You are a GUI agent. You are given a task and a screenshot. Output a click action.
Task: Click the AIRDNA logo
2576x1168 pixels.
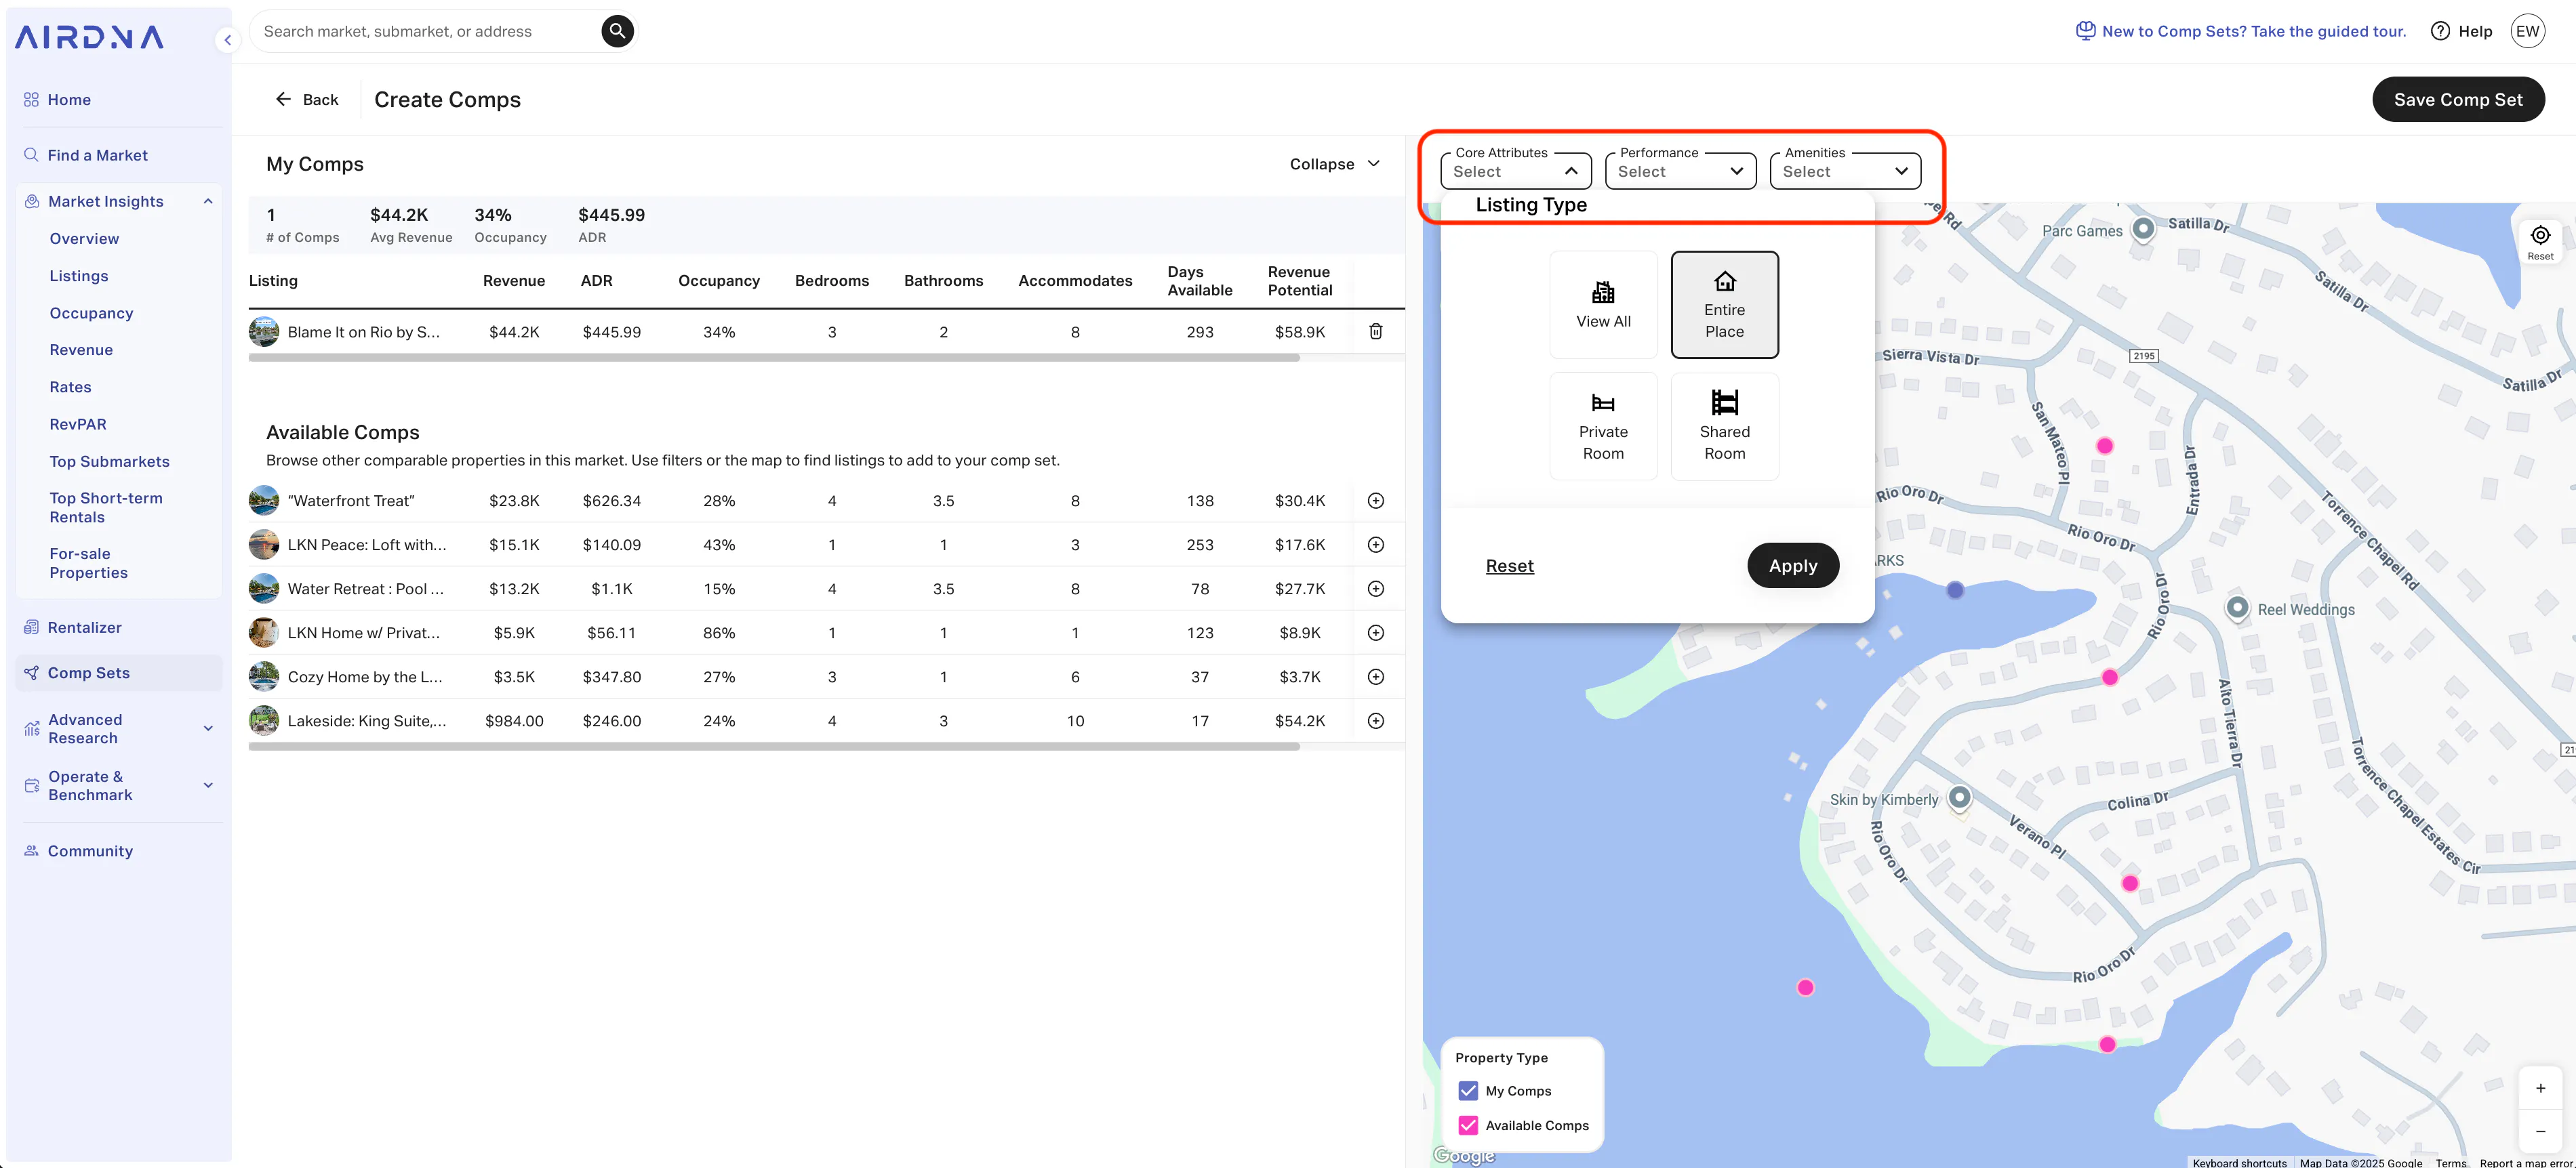[89, 37]
